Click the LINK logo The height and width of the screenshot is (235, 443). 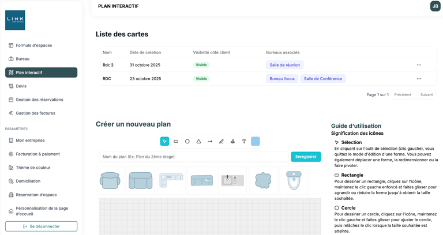(15, 20)
